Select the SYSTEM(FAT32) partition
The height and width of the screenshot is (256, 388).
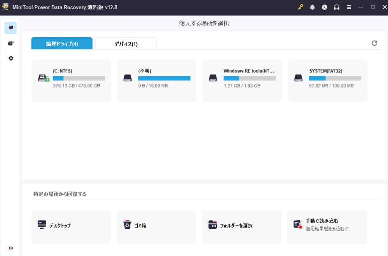[327, 80]
